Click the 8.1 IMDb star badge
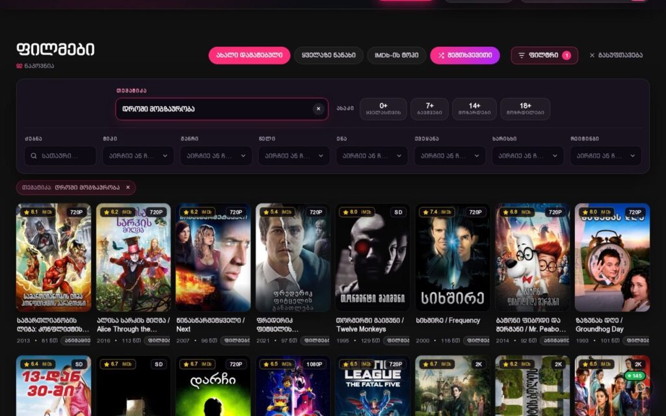 [x=38, y=212]
